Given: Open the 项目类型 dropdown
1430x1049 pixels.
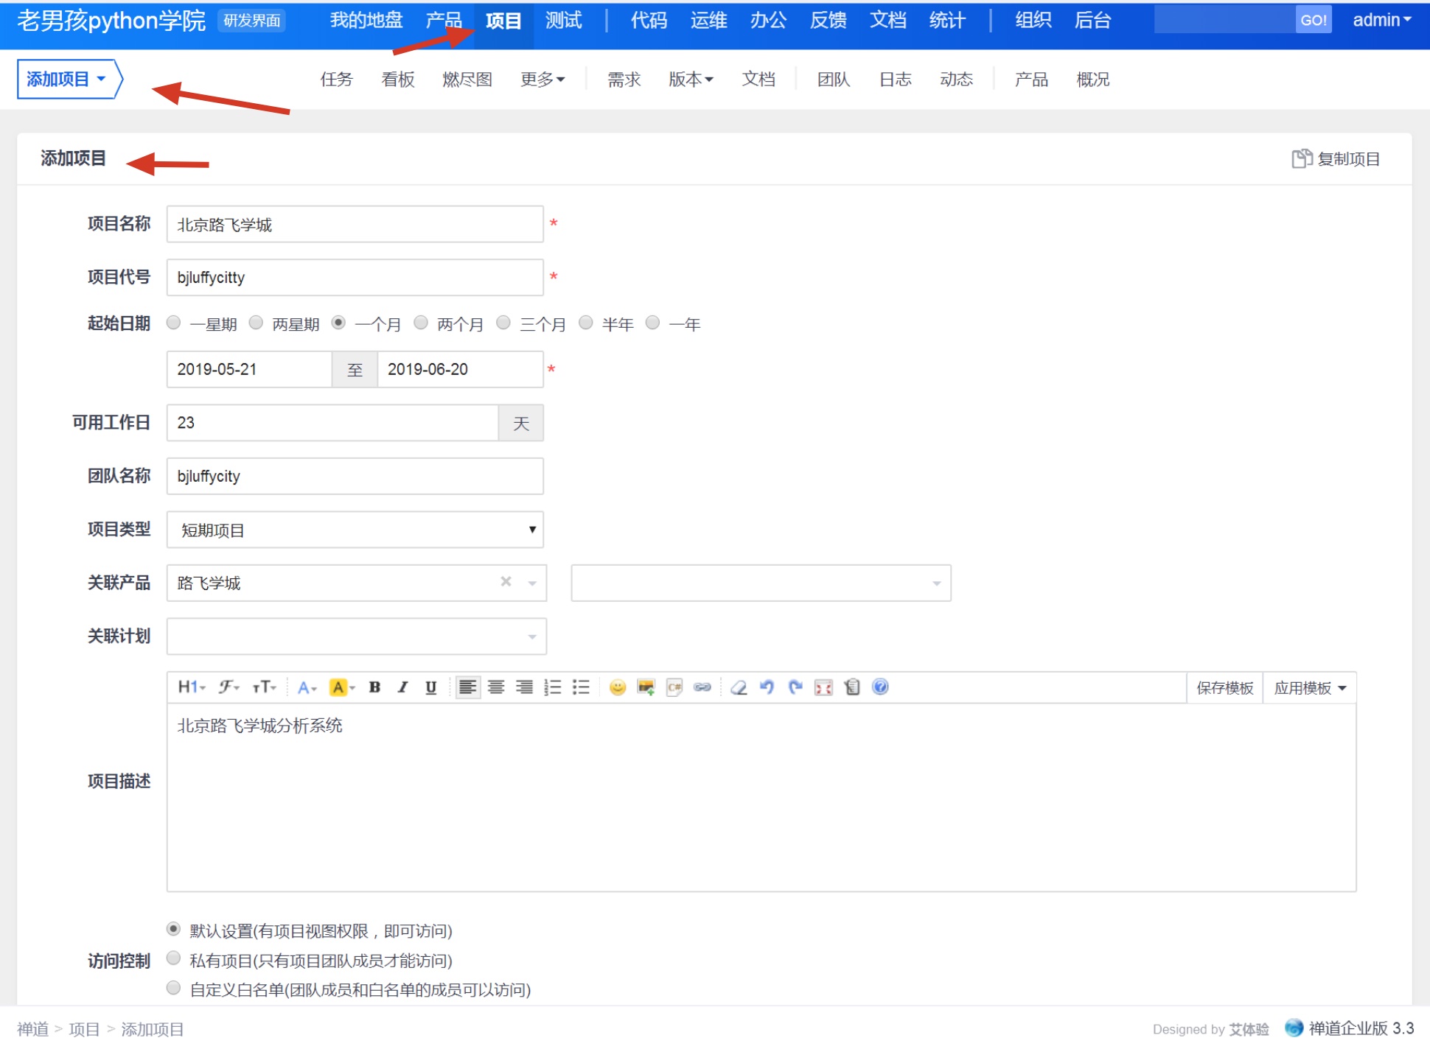Looking at the screenshot, I should pos(355,530).
